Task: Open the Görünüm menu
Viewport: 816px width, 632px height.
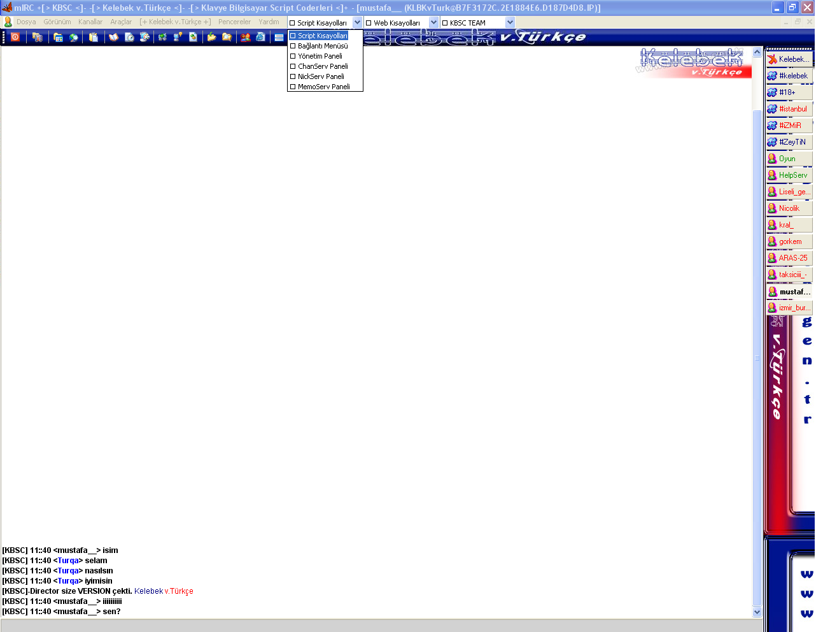Action: click(x=57, y=22)
